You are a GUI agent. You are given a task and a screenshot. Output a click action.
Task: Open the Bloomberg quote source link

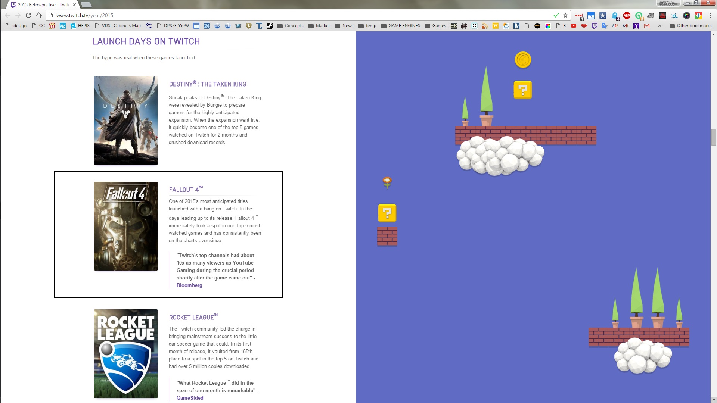pyautogui.click(x=189, y=285)
